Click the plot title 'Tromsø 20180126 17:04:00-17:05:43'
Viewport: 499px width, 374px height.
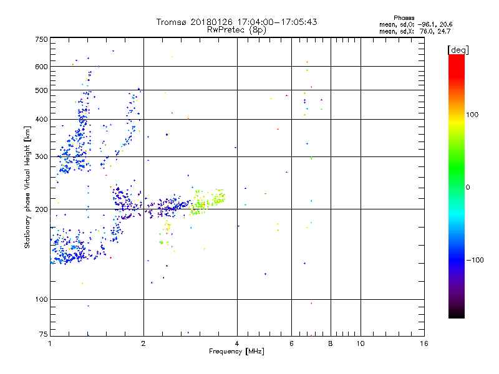pyautogui.click(x=237, y=22)
